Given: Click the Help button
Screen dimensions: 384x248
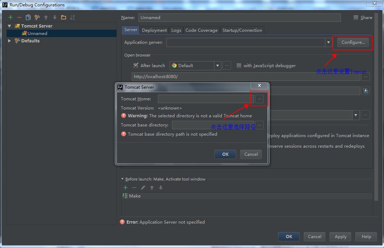Looking at the screenshot, I should (x=366, y=236).
